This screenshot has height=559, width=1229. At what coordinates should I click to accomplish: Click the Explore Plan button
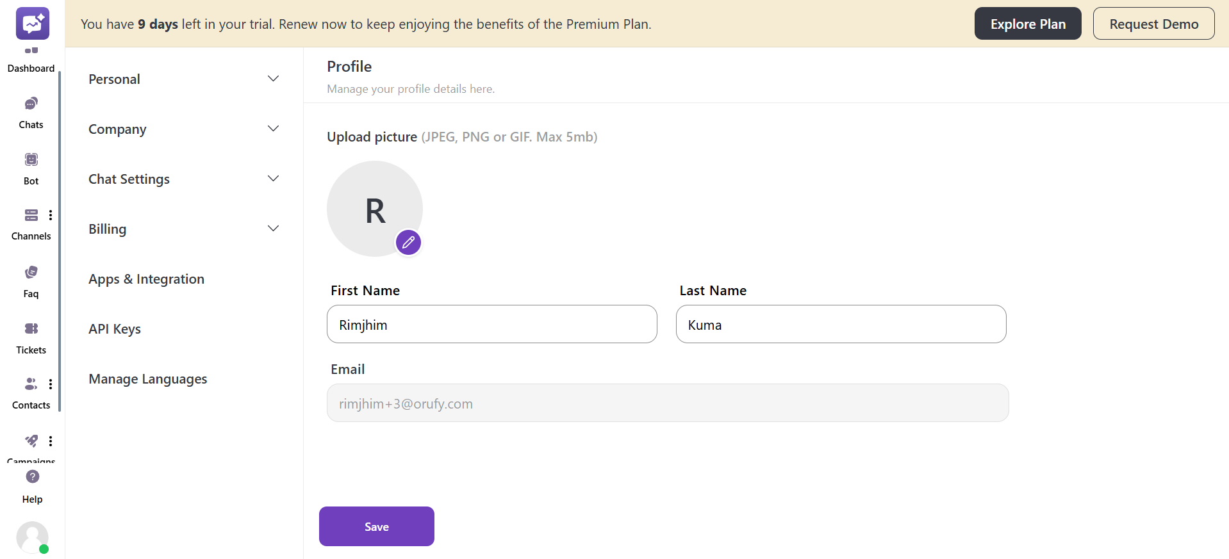(x=1027, y=24)
